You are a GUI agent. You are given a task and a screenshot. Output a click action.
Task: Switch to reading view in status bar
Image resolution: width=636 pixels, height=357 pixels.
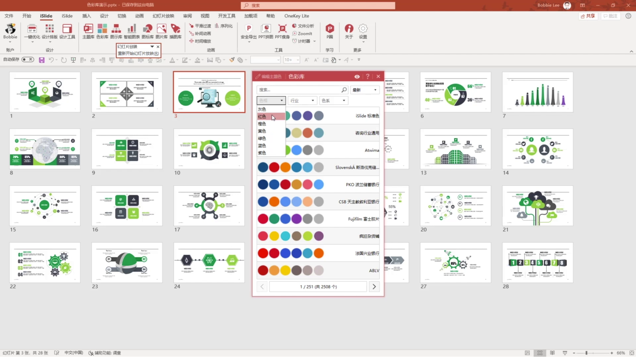(552, 353)
